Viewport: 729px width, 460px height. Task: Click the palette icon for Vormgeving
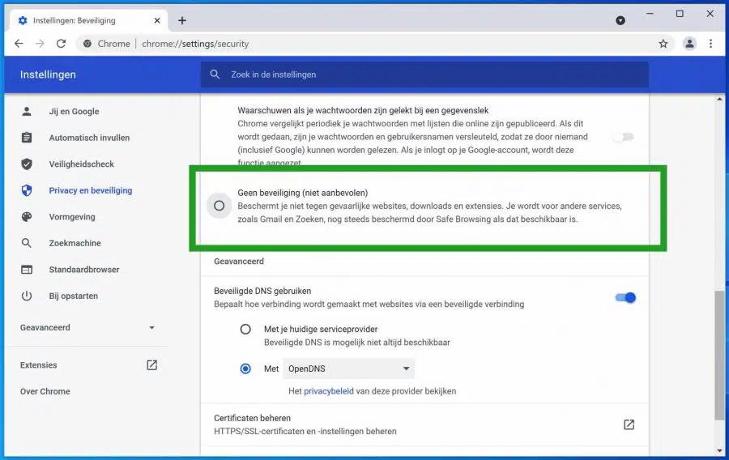[x=27, y=216]
